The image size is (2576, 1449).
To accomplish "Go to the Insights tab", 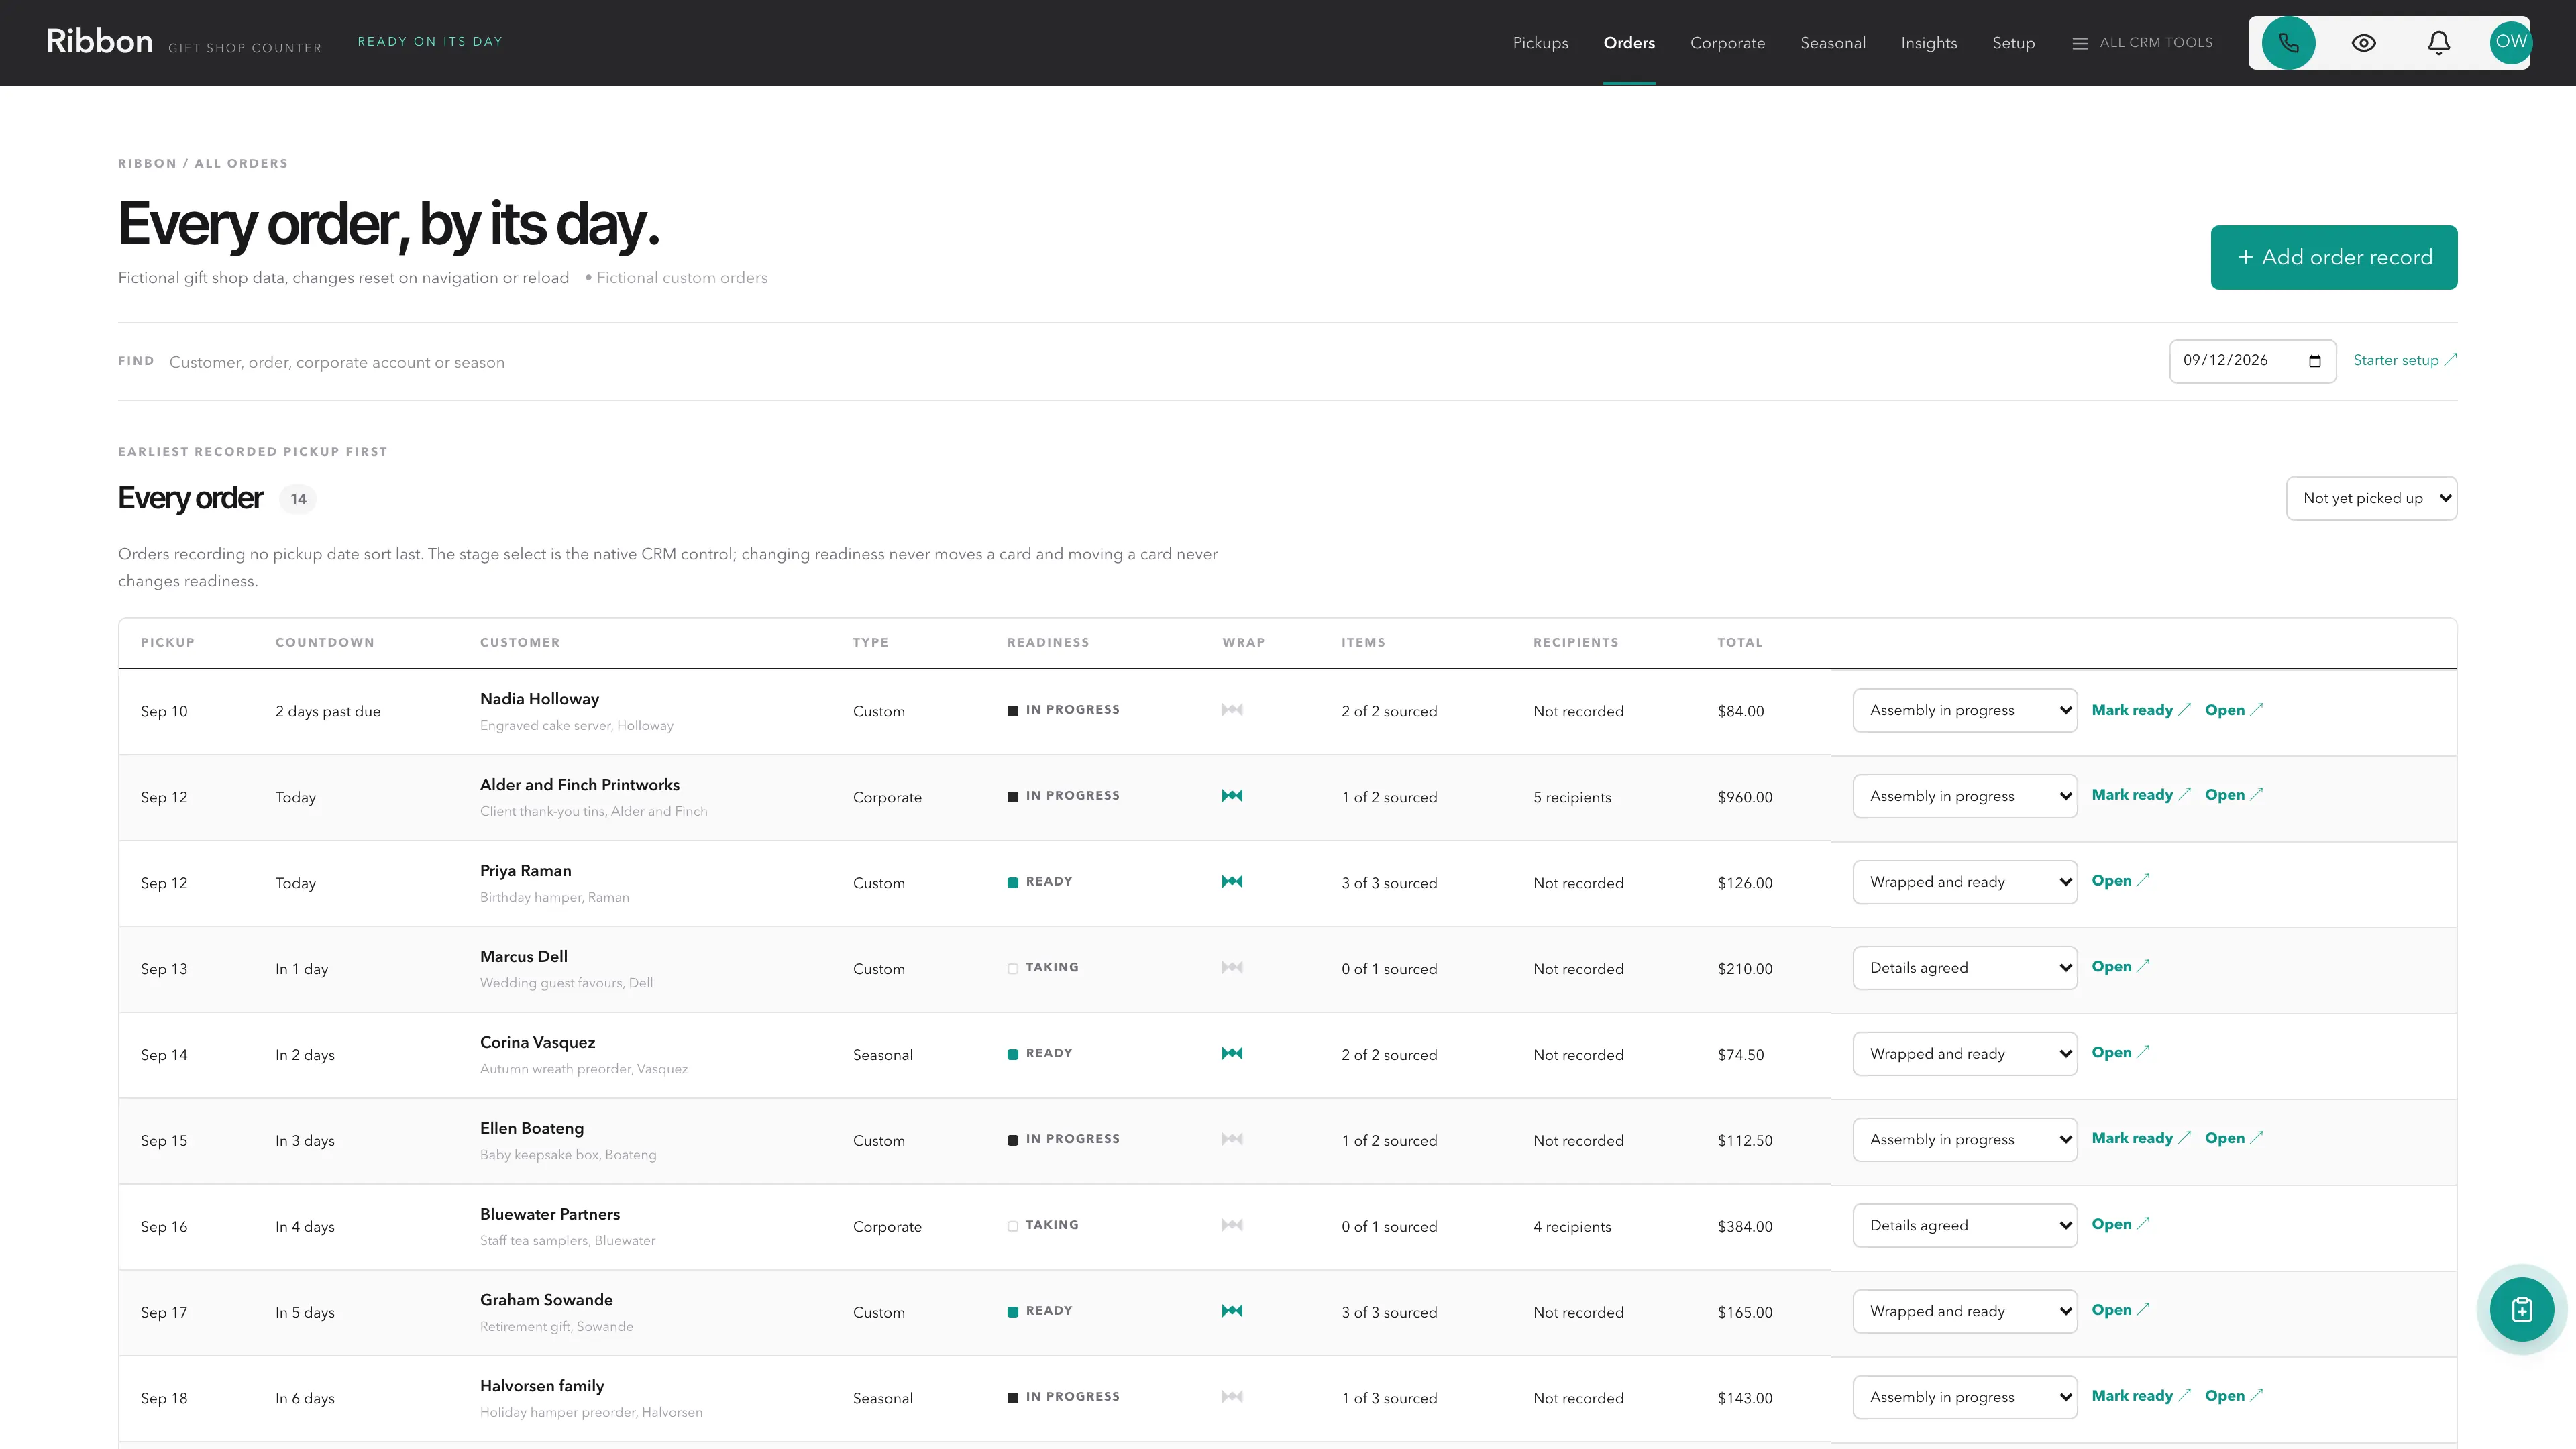I will [1928, 43].
